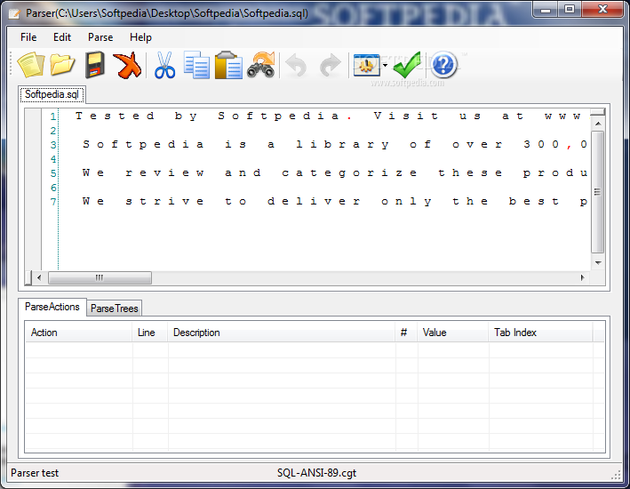This screenshot has width=630, height=489.
Task: Click the vertical scrollbar thumb in editor
Action: point(598,192)
